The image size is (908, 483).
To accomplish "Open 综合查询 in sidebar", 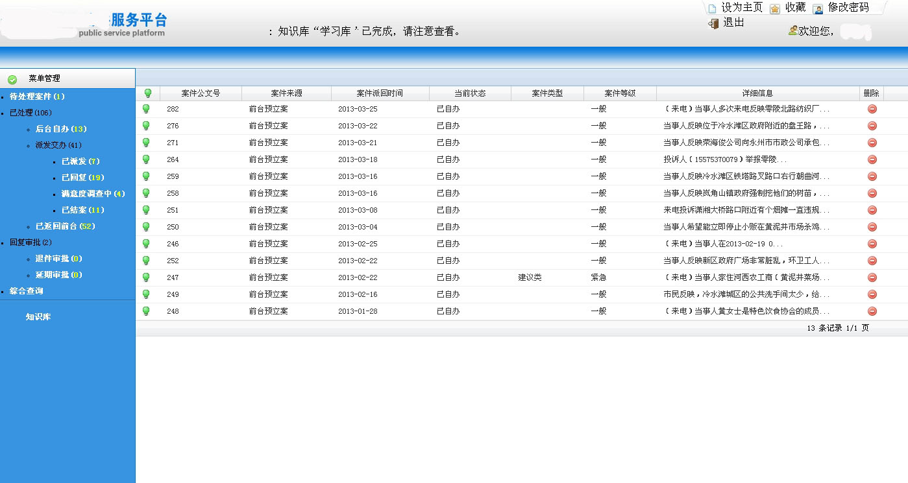I will pyautogui.click(x=26, y=291).
